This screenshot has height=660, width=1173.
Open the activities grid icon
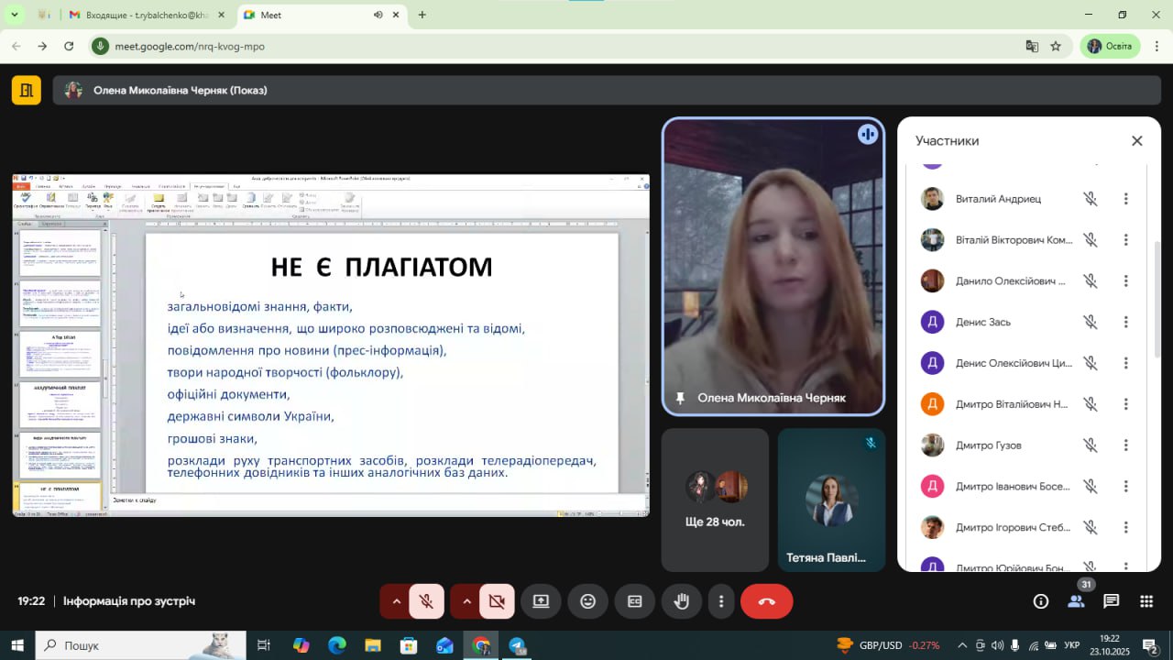point(1146,601)
